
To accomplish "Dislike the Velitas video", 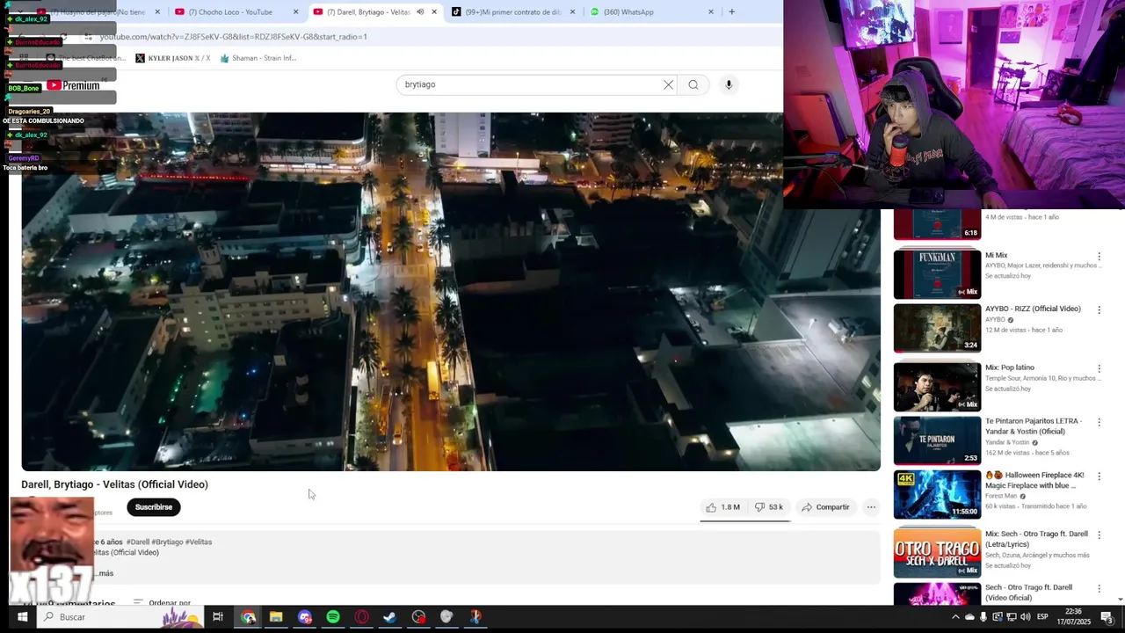I will [769, 507].
